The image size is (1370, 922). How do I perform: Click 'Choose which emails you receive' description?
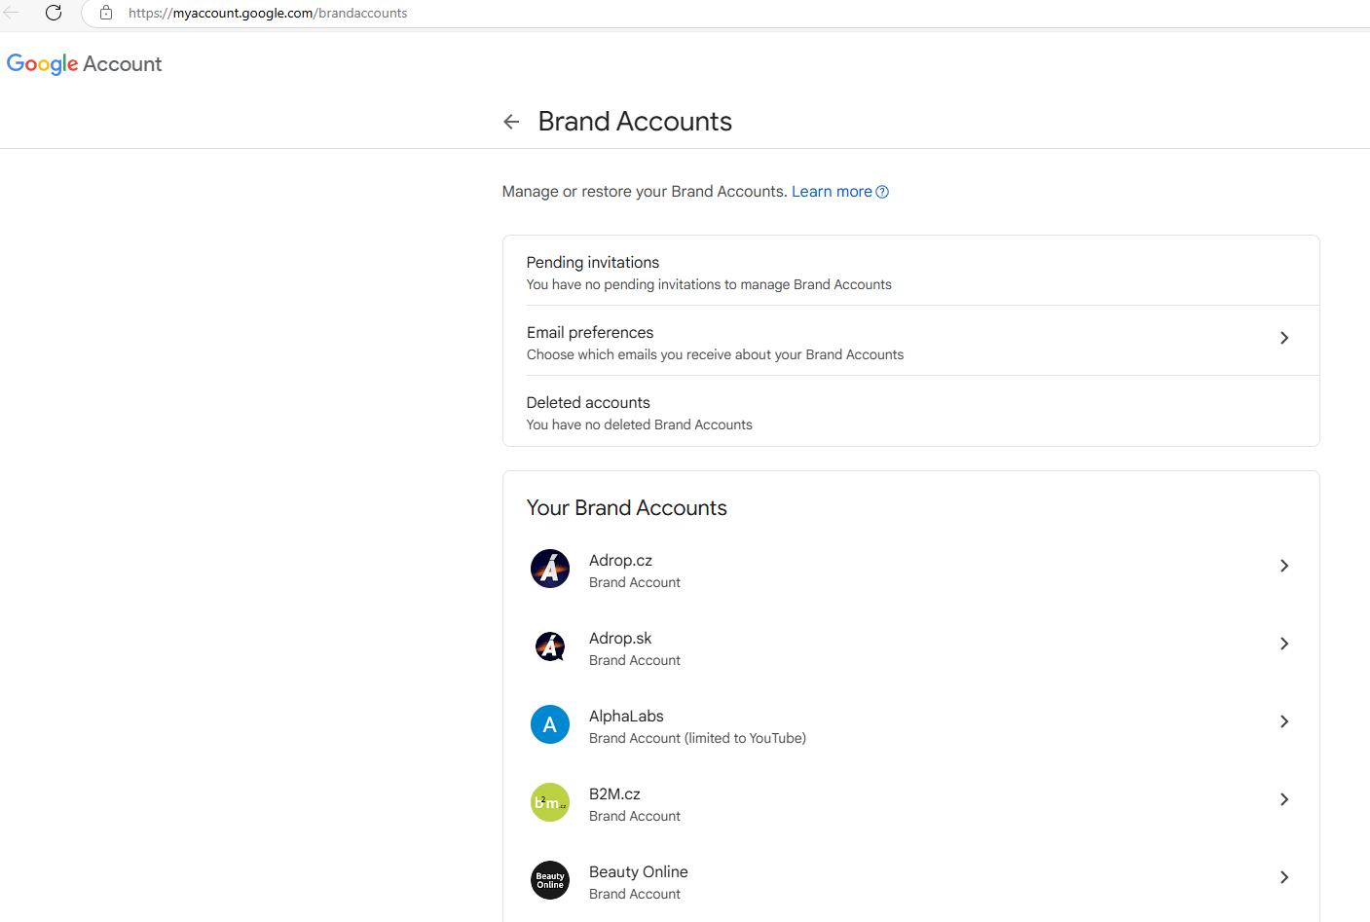(x=715, y=354)
